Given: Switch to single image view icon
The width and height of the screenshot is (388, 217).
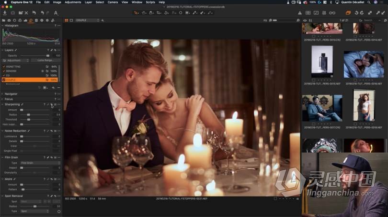Looking at the screenshot, I should [71, 21].
